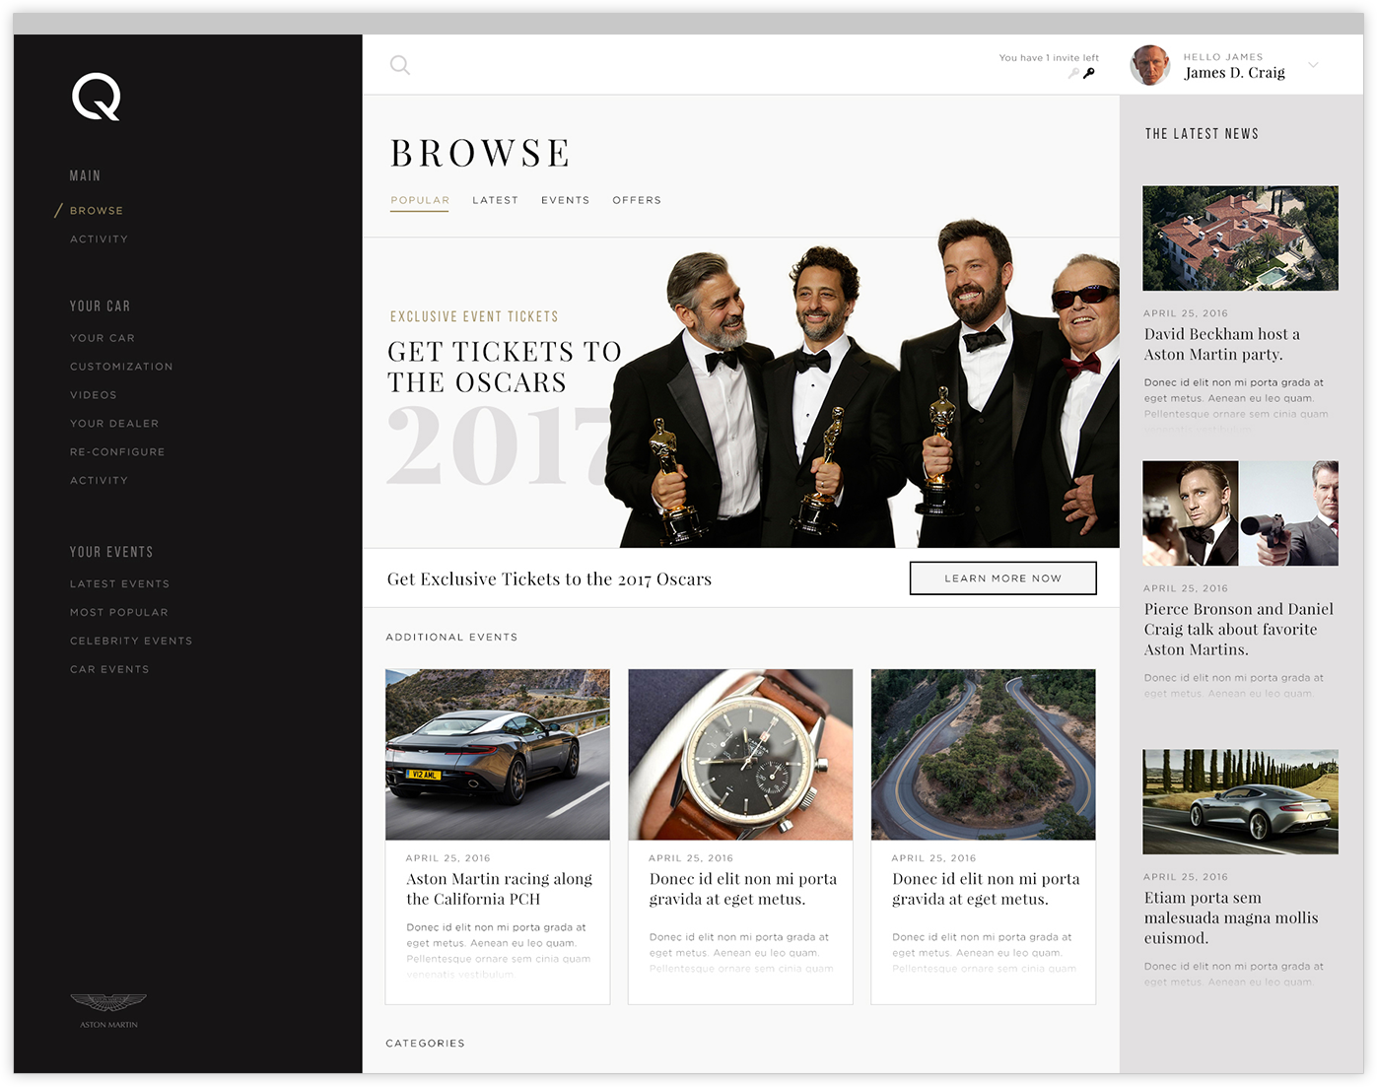Click the search magnifier icon
1377x1087 pixels.
399,65
